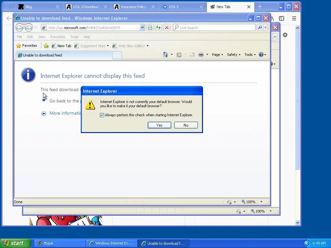This screenshot has height=248, width=331.
Task: Toggle the Mypal sidebar icon
Action: 282,18
